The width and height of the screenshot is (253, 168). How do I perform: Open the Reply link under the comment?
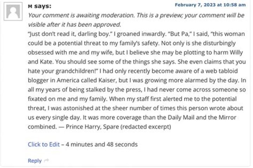pos(34,161)
